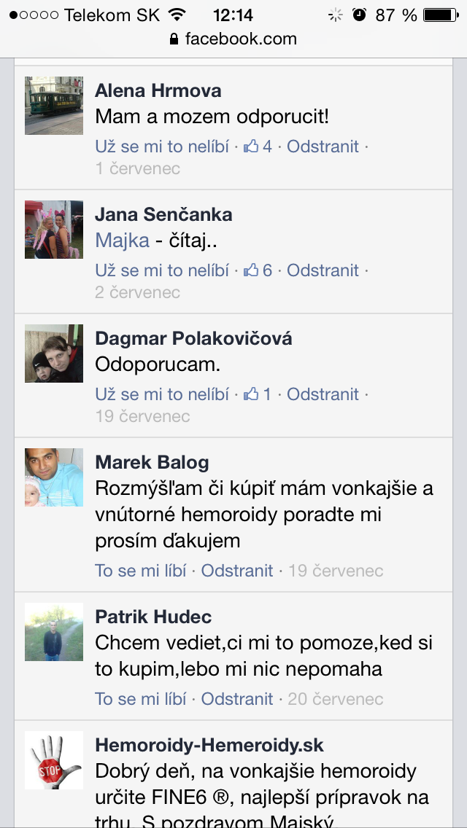Click the thumbs-up icon on Jana Senčanka's comment

pos(251,270)
